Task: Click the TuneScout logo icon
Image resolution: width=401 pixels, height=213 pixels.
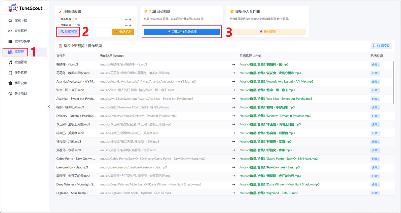Action: click(x=13, y=8)
